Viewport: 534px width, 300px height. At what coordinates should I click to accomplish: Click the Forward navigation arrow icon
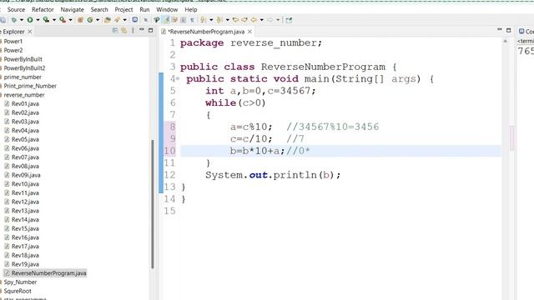pyautogui.click(x=270, y=20)
